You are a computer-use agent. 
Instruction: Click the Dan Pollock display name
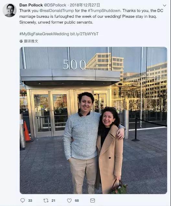click(x=31, y=5)
